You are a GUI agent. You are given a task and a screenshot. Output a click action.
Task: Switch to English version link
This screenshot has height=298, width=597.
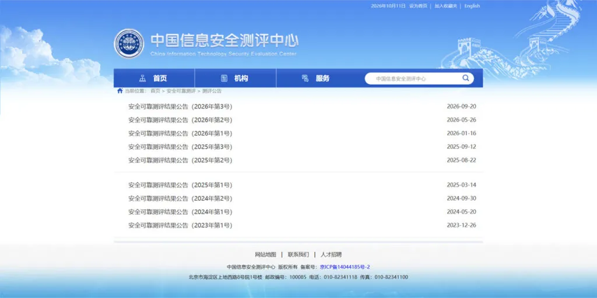pos(472,6)
